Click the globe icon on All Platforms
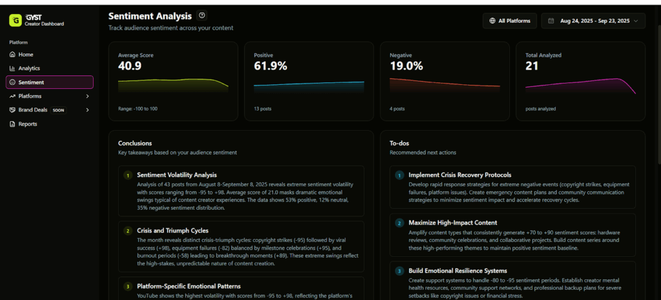 click(493, 21)
